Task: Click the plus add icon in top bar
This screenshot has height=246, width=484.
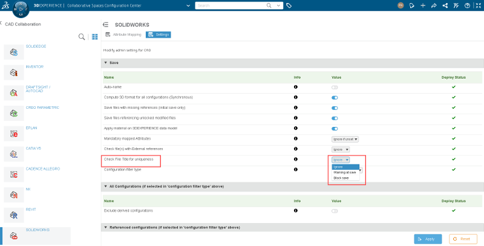Action: pyautogui.click(x=423, y=5)
